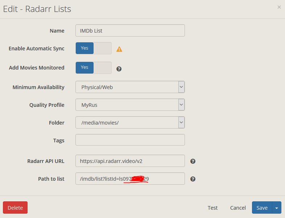This screenshot has height=218, width=285.
Task: Toggle Enable Automatic Sync switch
Action: (x=94, y=48)
